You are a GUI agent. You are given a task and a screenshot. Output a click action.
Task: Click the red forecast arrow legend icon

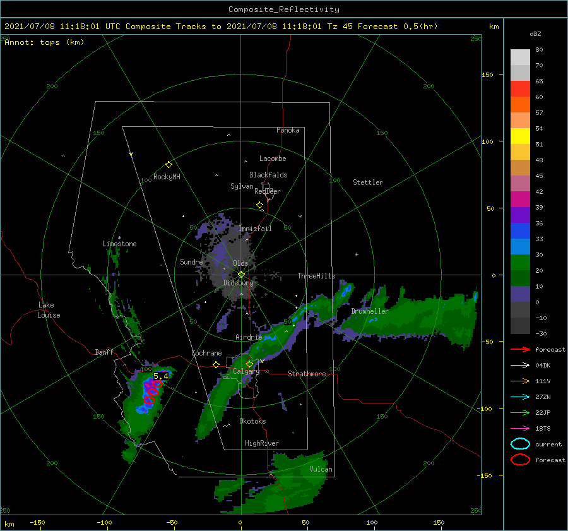(520, 349)
